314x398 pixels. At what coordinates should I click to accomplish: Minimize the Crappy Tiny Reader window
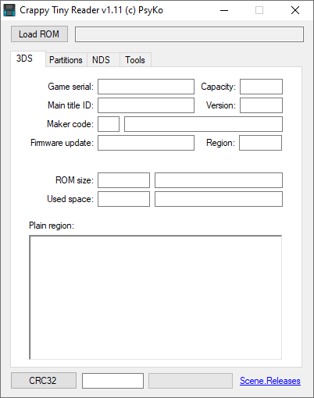(x=224, y=10)
